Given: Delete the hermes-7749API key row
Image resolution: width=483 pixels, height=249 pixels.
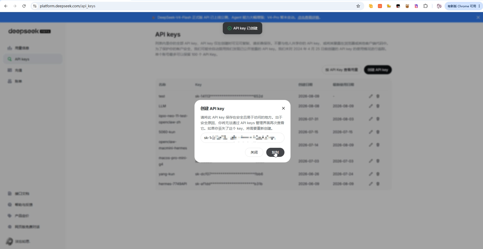Looking at the screenshot, I should tap(378, 184).
